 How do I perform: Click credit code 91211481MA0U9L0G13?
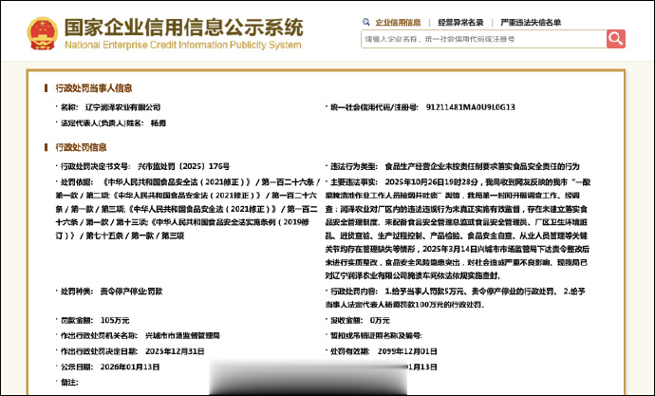pyautogui.click(x=470, y=107)
